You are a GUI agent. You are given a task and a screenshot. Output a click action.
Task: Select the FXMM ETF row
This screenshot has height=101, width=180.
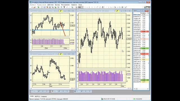pos(141,17)
